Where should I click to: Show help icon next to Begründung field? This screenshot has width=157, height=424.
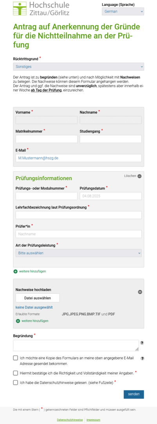point(142,343)
